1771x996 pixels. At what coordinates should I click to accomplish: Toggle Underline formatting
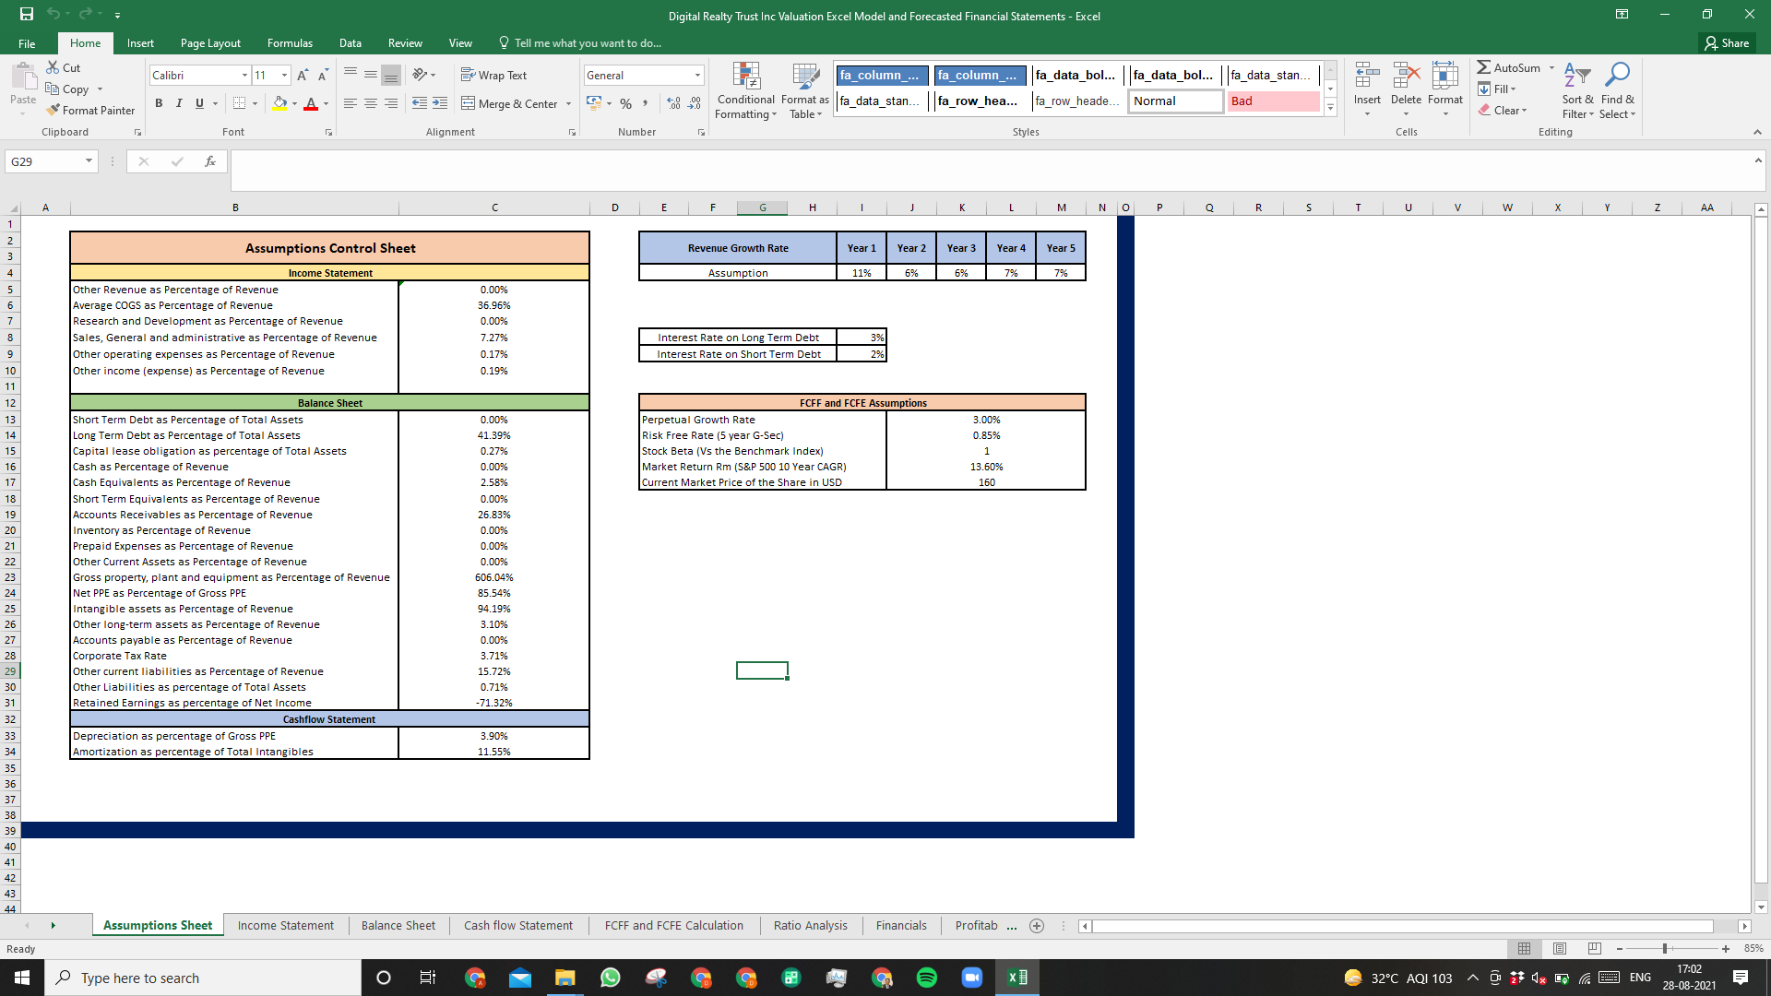pyautogui.click(x=199, y=103)
